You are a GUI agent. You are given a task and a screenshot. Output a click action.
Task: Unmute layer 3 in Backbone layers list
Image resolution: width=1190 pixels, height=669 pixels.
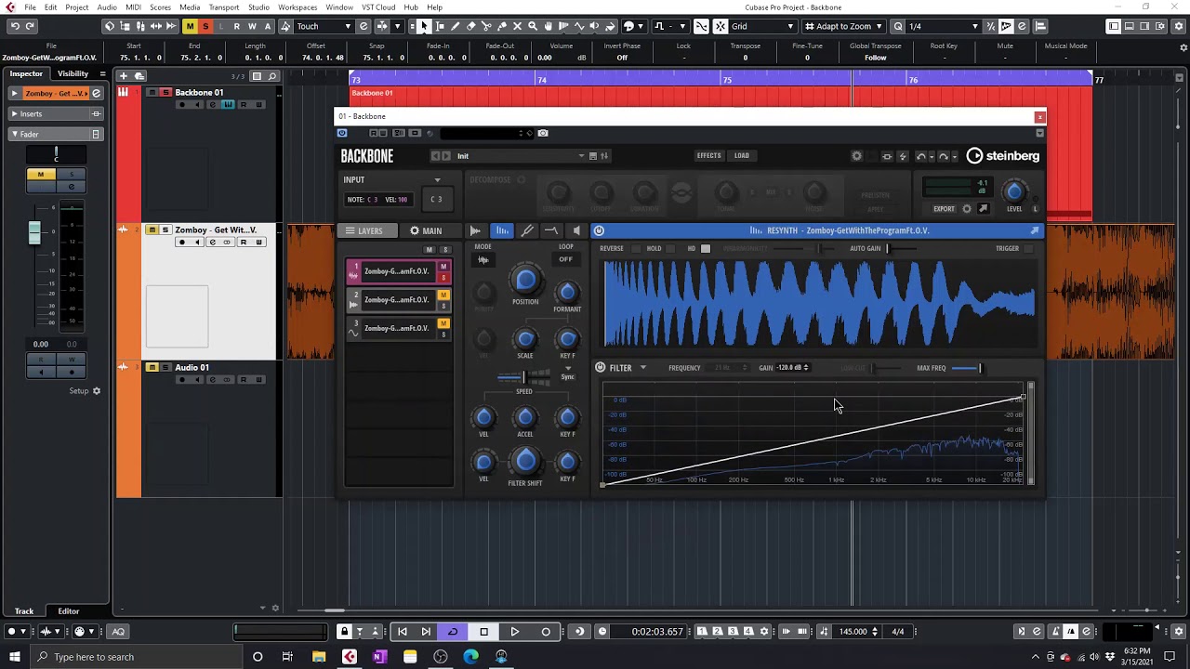pyautogui.click(x=443, y=323)
